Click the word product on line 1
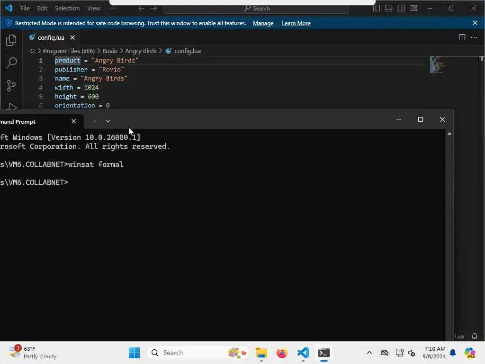This screenshot has height=364, width=485. (67, 60)
